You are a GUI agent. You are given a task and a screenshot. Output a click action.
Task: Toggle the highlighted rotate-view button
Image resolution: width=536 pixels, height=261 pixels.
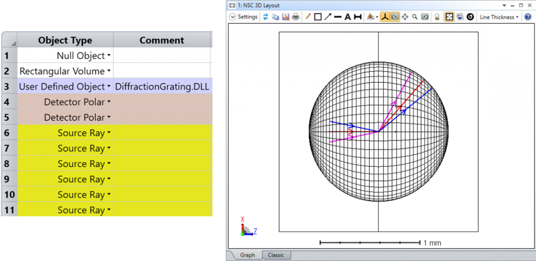(395, 17)
